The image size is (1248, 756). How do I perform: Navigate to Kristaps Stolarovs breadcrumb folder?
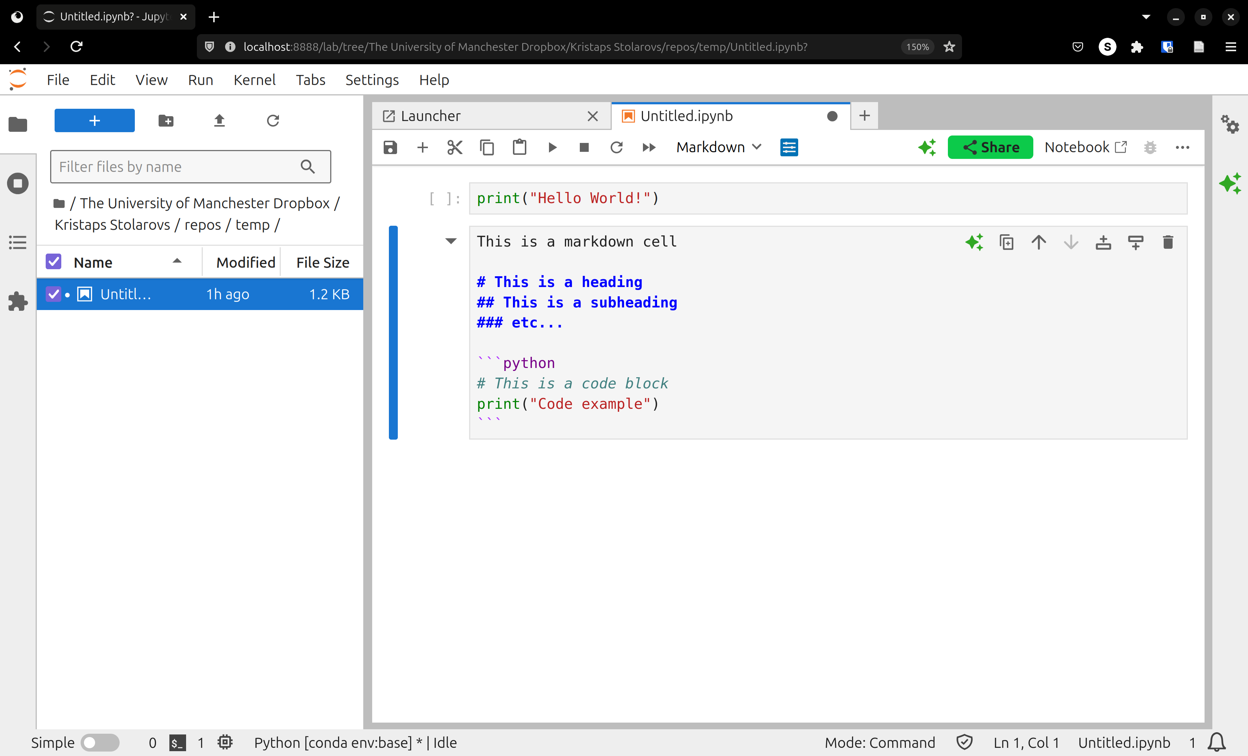(113, 225)
